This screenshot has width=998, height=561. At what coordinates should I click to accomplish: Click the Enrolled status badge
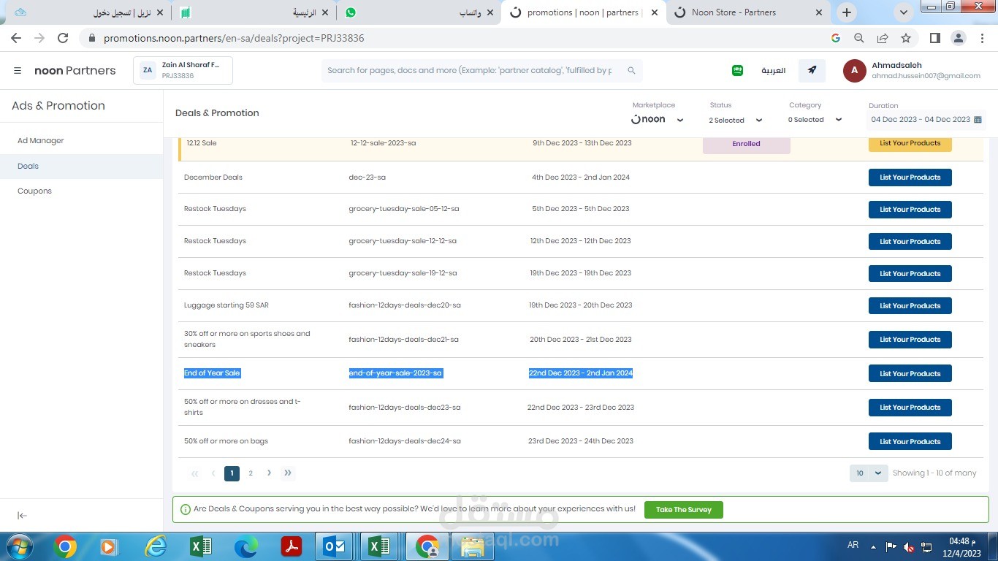click(746, 145)
